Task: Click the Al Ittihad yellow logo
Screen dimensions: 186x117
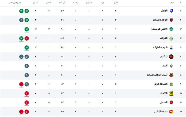Action: tap(171, 93)
